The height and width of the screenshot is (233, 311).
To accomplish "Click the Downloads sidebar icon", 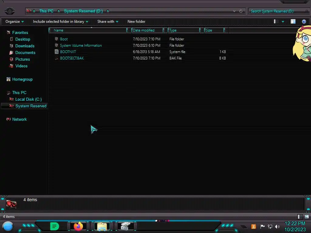I will 12,46.
